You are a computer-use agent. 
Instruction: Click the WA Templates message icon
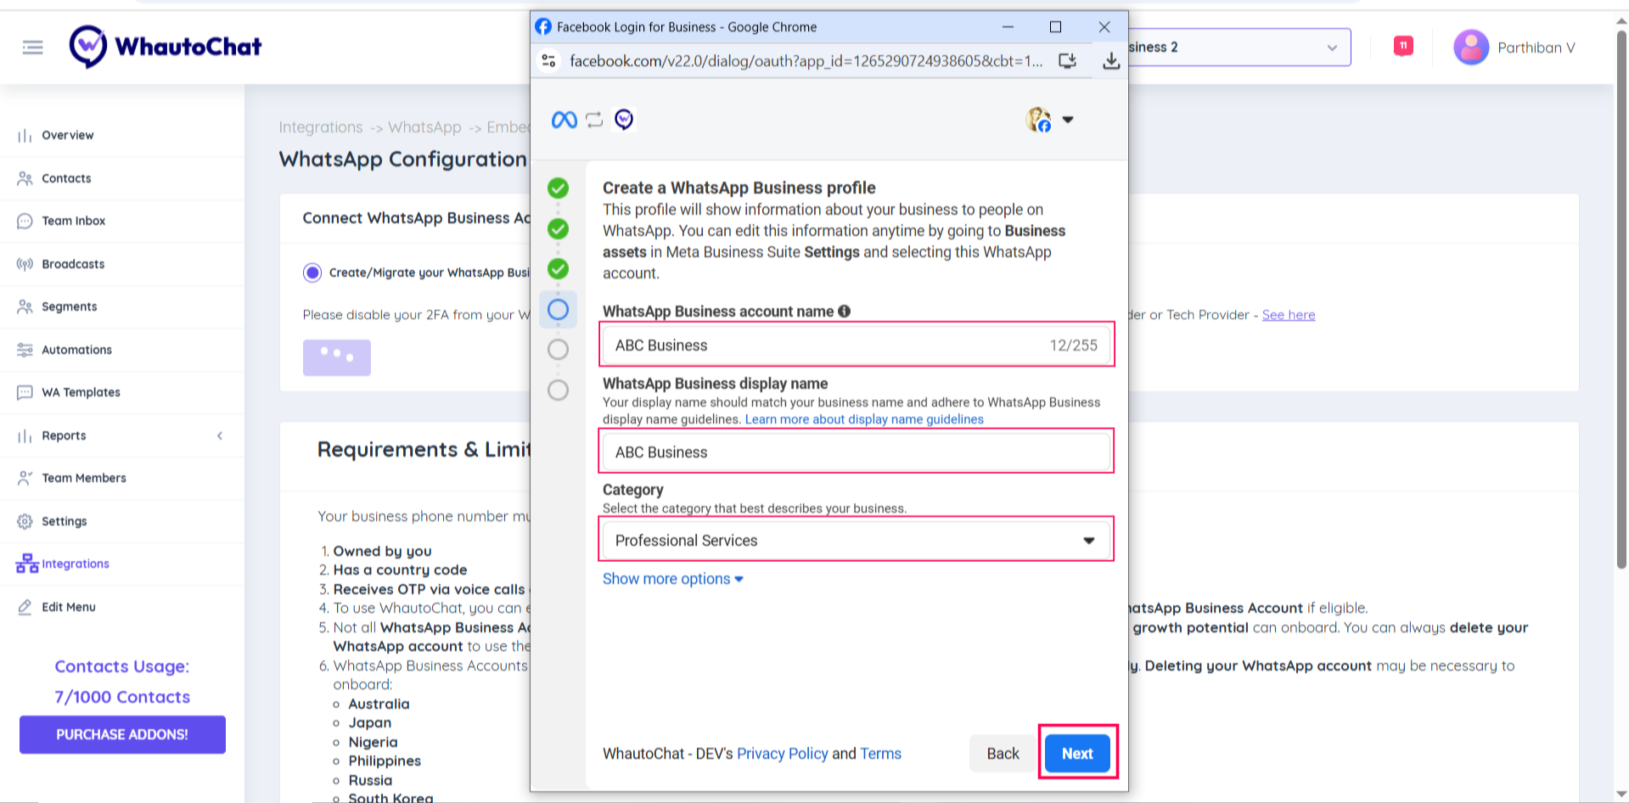[x=25, y=392]
